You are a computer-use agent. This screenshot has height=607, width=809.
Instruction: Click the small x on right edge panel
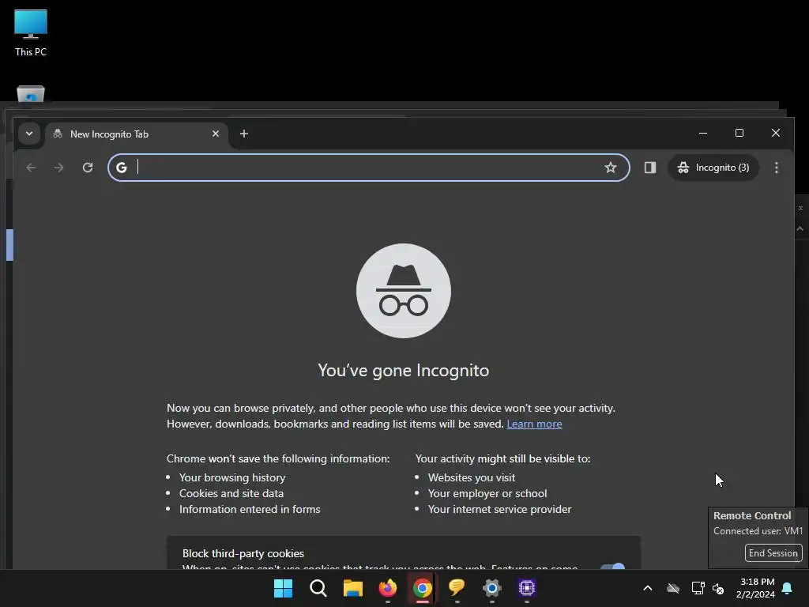(x=801, y=208)
